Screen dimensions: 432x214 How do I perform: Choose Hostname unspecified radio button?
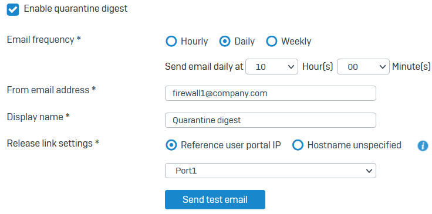tap(298, 145)
